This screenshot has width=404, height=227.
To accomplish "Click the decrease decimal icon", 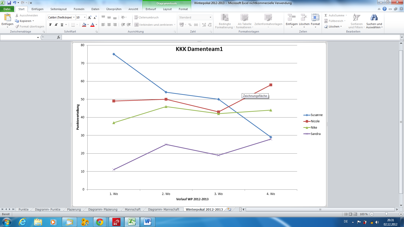I will pyautogui.click(x=210, y=25).
